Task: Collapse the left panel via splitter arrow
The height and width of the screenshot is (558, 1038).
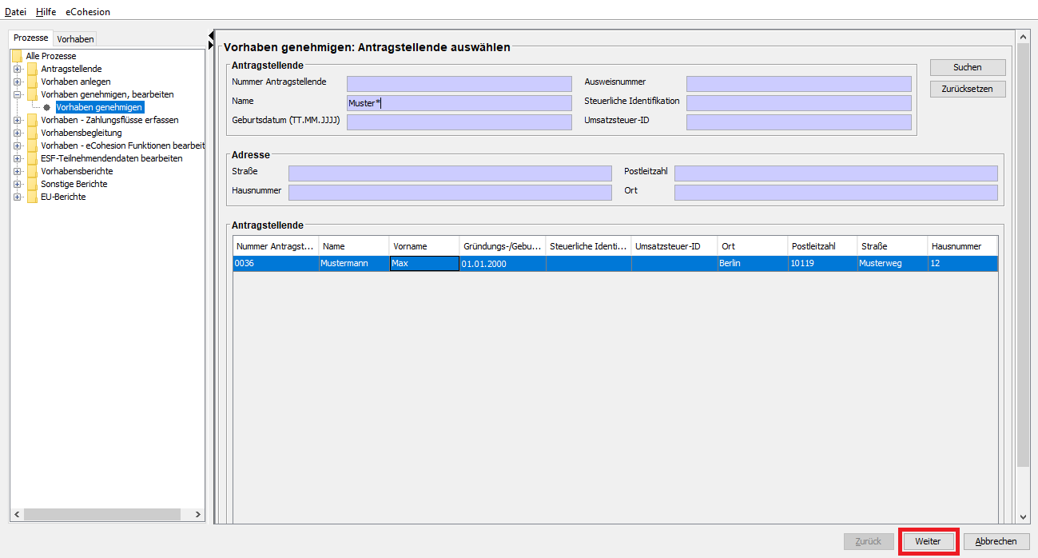Action: (x=211, y=34)
